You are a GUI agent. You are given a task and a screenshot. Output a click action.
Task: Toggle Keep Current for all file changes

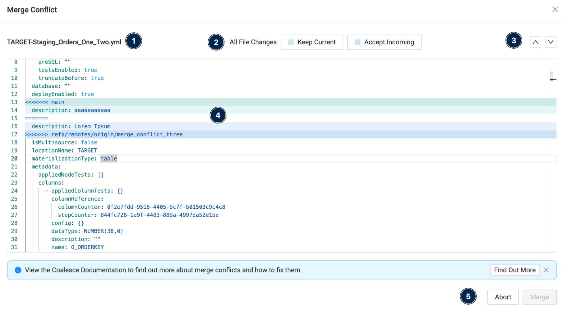pos(312,42)
